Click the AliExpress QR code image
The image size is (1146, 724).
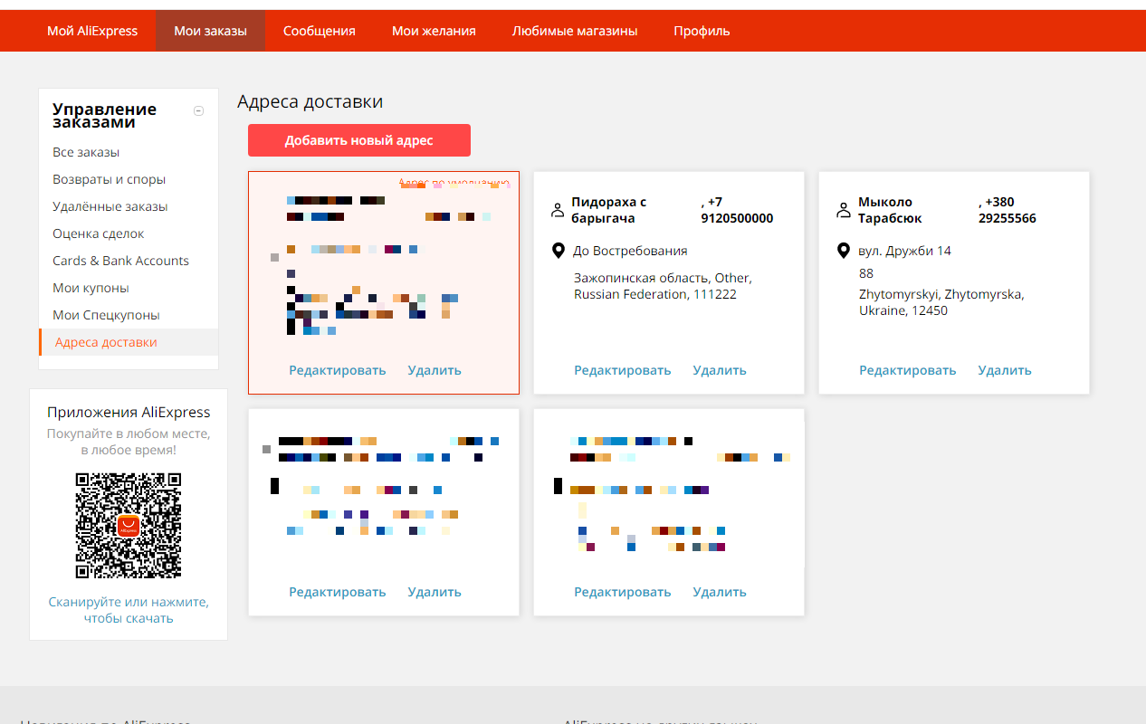click(x=128, y=525)
